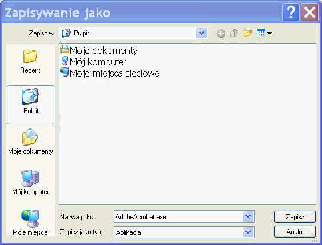The width and height of the screenshot is (322, 245).
Task: Expand the Nazwa pliku dropdown arrow
Action: click(248, 216)
